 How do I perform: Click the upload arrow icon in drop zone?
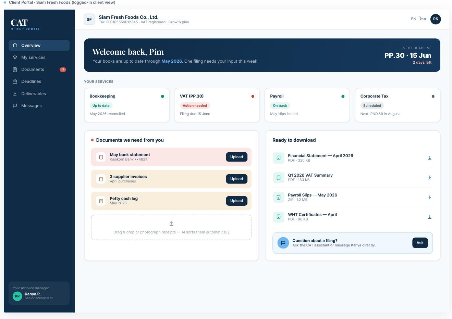(171, 224)
